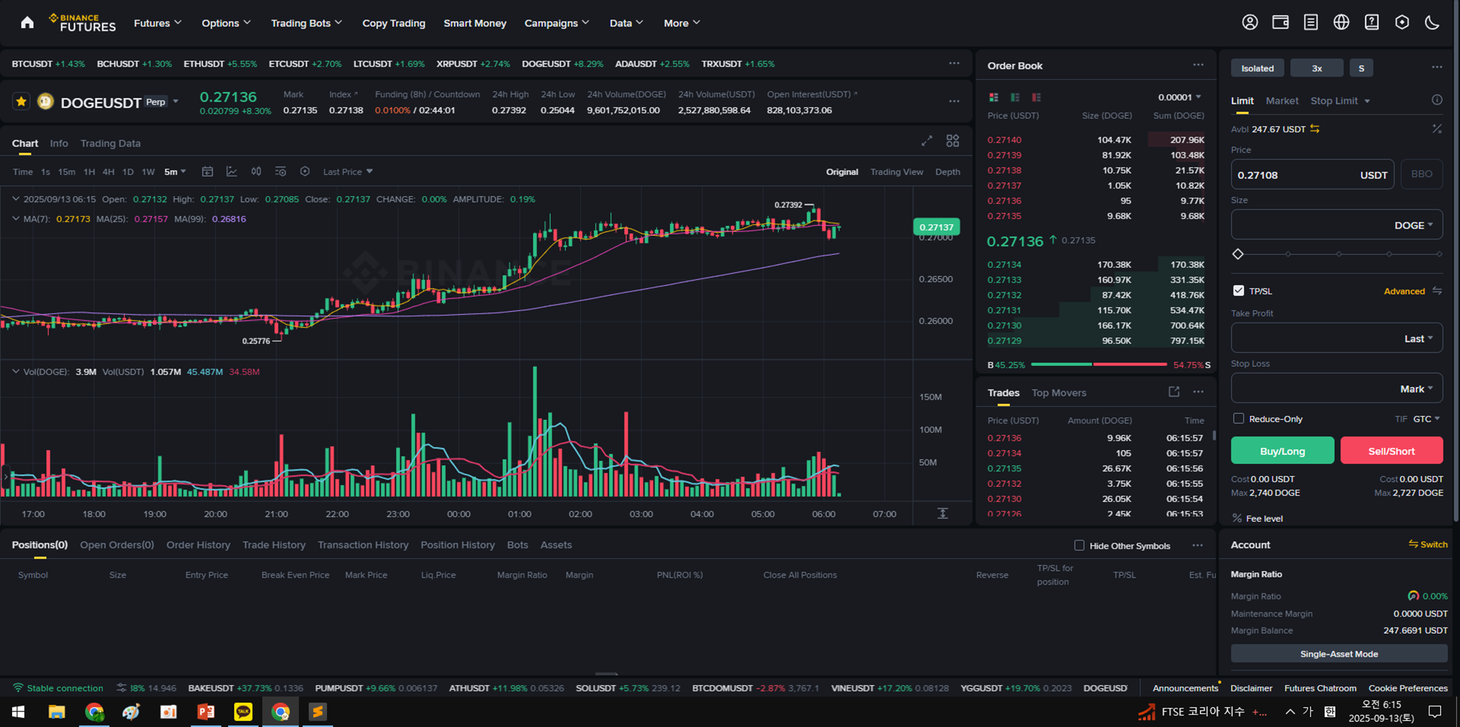Viewport: 1460px width, 727px height.
Task: Open the user profile icon
Action: click(1250, 23)
